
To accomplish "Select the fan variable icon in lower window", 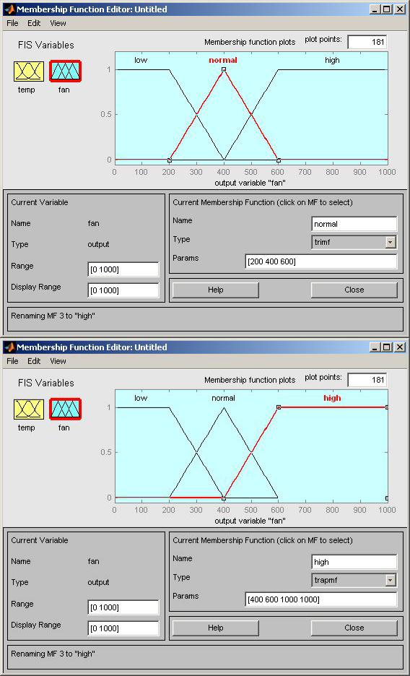I will pyautogui.click(x=65, y=409).
